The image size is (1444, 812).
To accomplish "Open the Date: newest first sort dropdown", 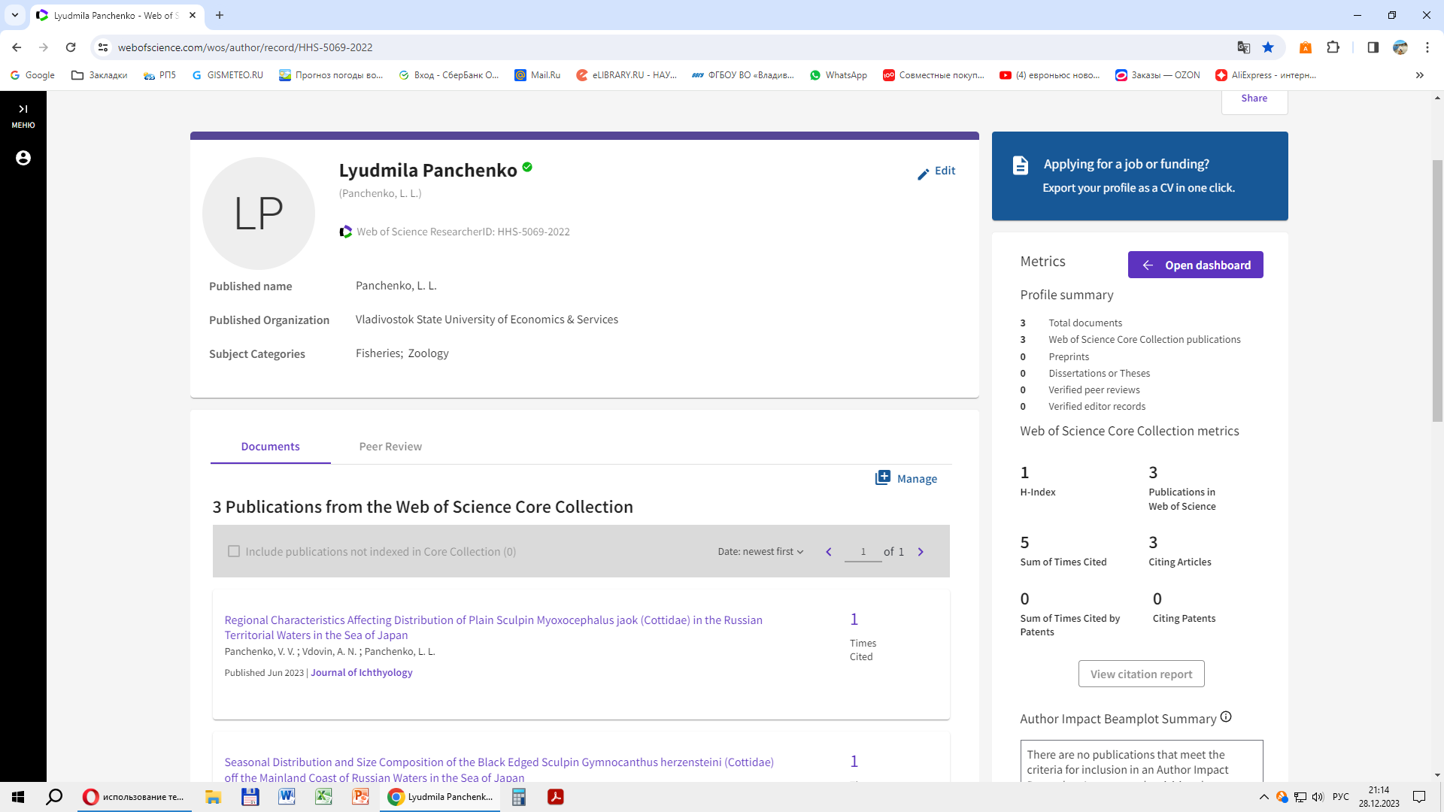I will (760, 552).
